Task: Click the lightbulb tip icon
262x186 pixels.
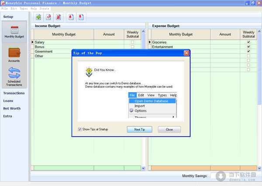Action: pos(89,72)
